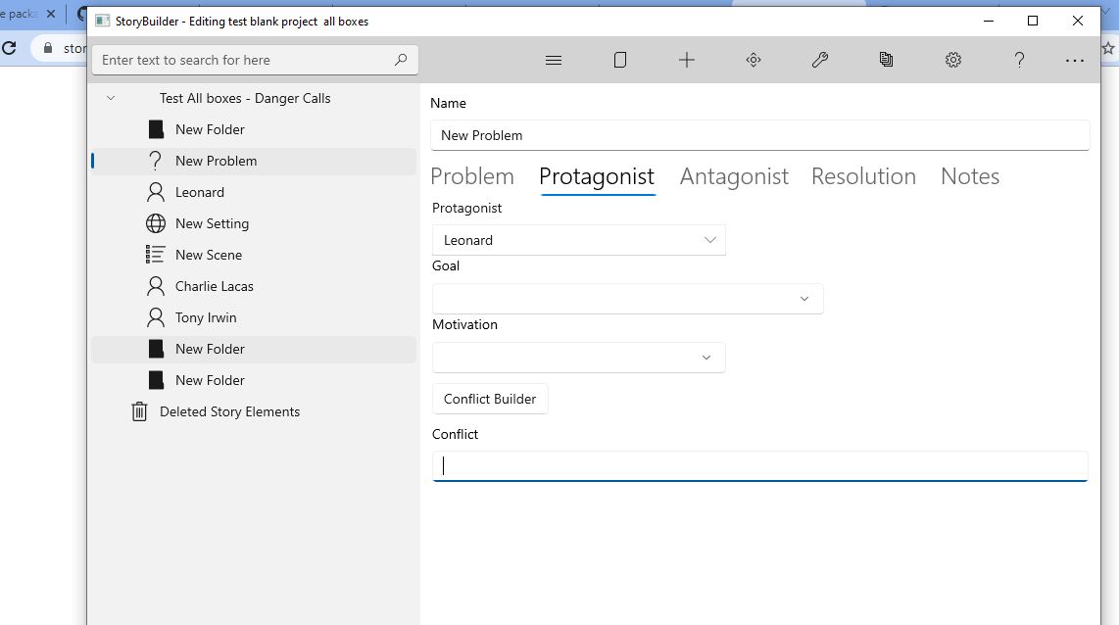The image size is (1119, 625).
Task: Click into the Conflict text field
Action: click(x=759, y=466)
